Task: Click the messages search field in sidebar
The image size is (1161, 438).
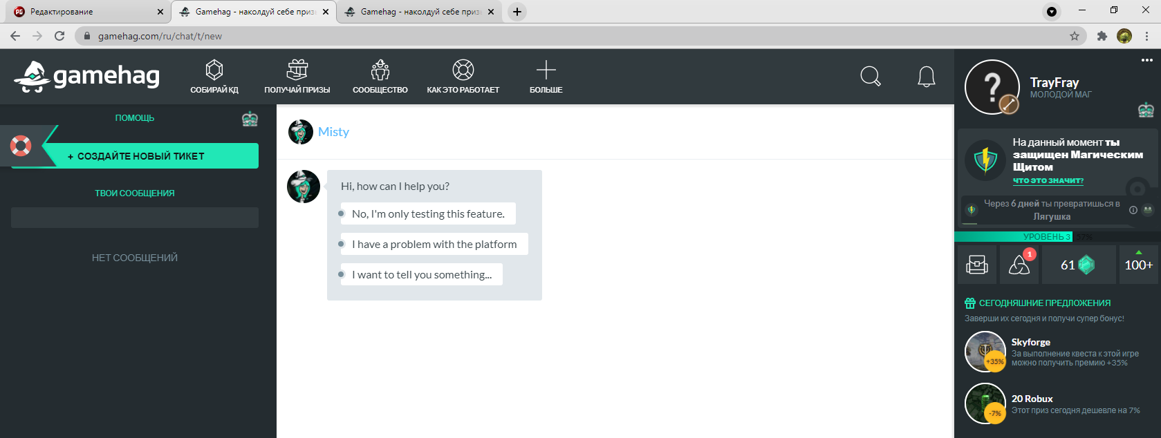Action: tap(135, 218)
